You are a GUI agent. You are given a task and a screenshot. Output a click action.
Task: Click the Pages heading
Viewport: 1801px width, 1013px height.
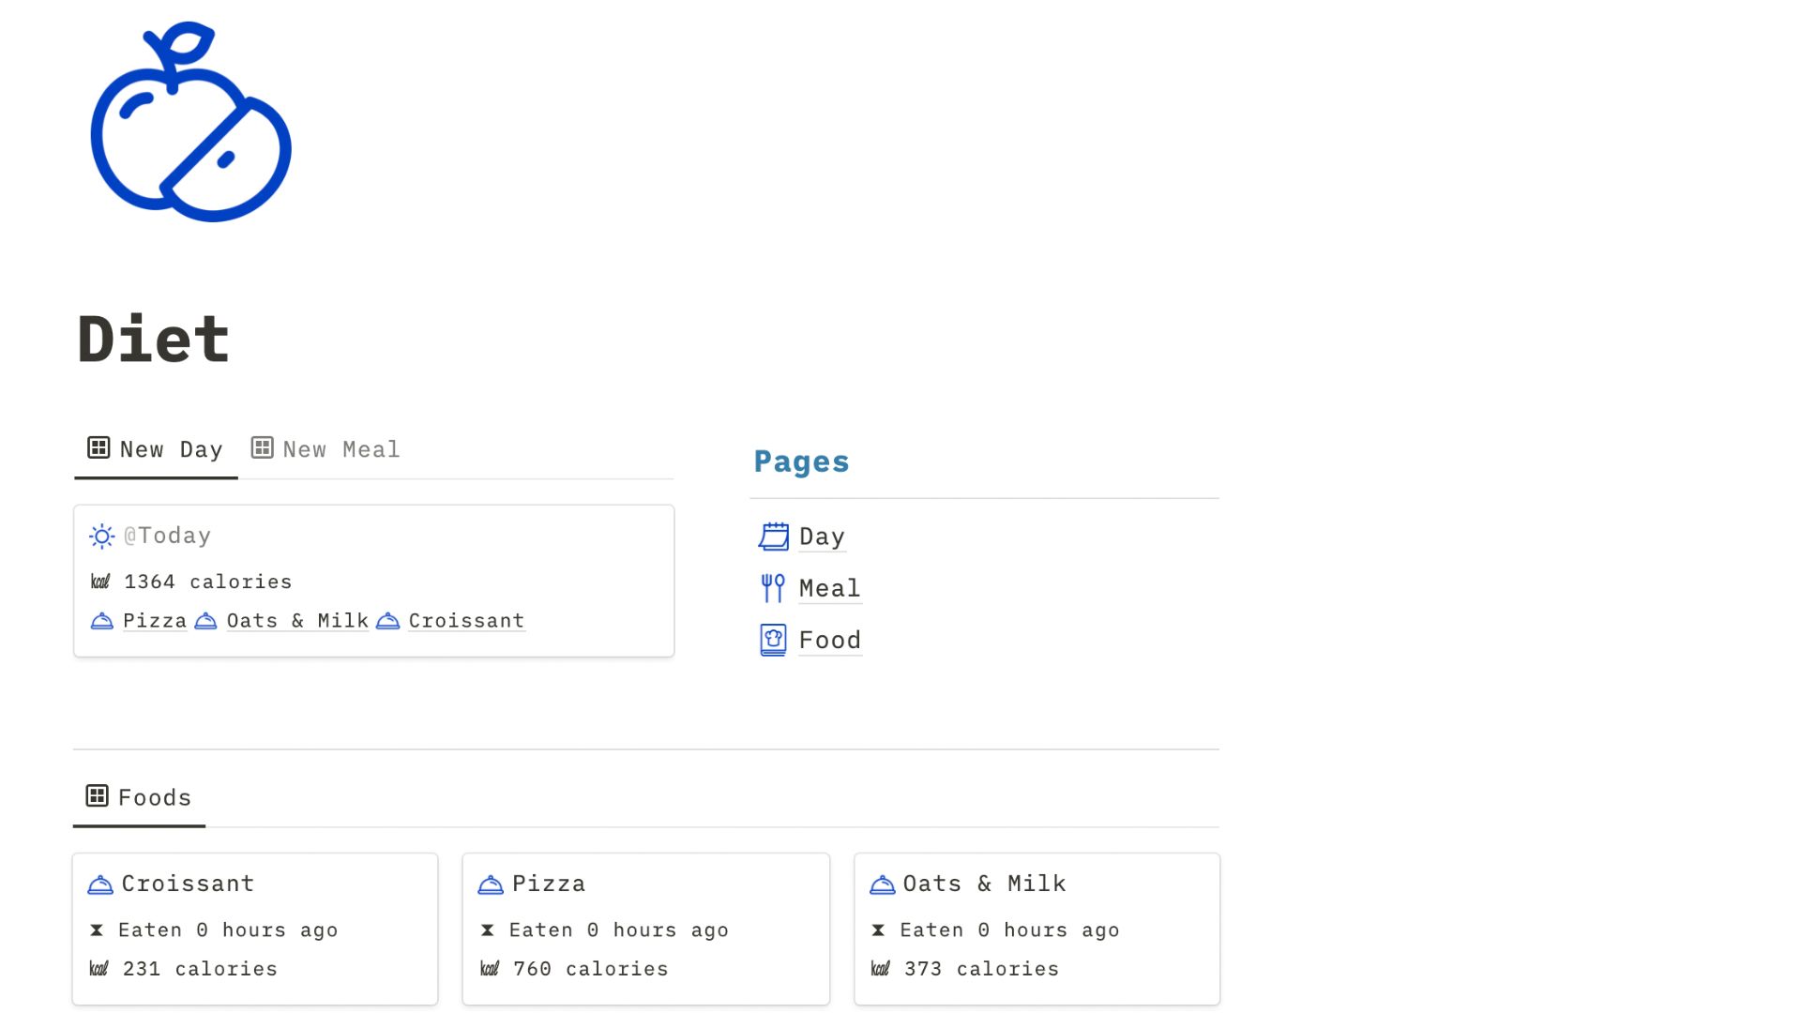801,461
